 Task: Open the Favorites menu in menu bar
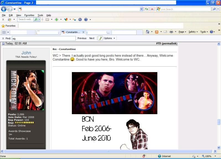(x=29, y=15)
